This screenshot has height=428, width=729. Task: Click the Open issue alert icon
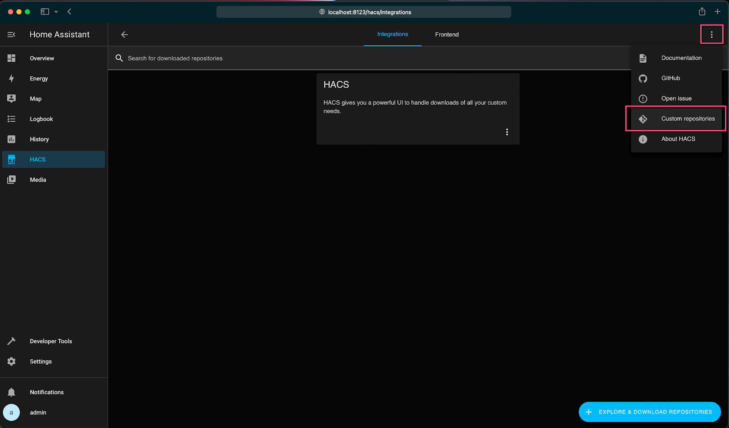(643, 99)
